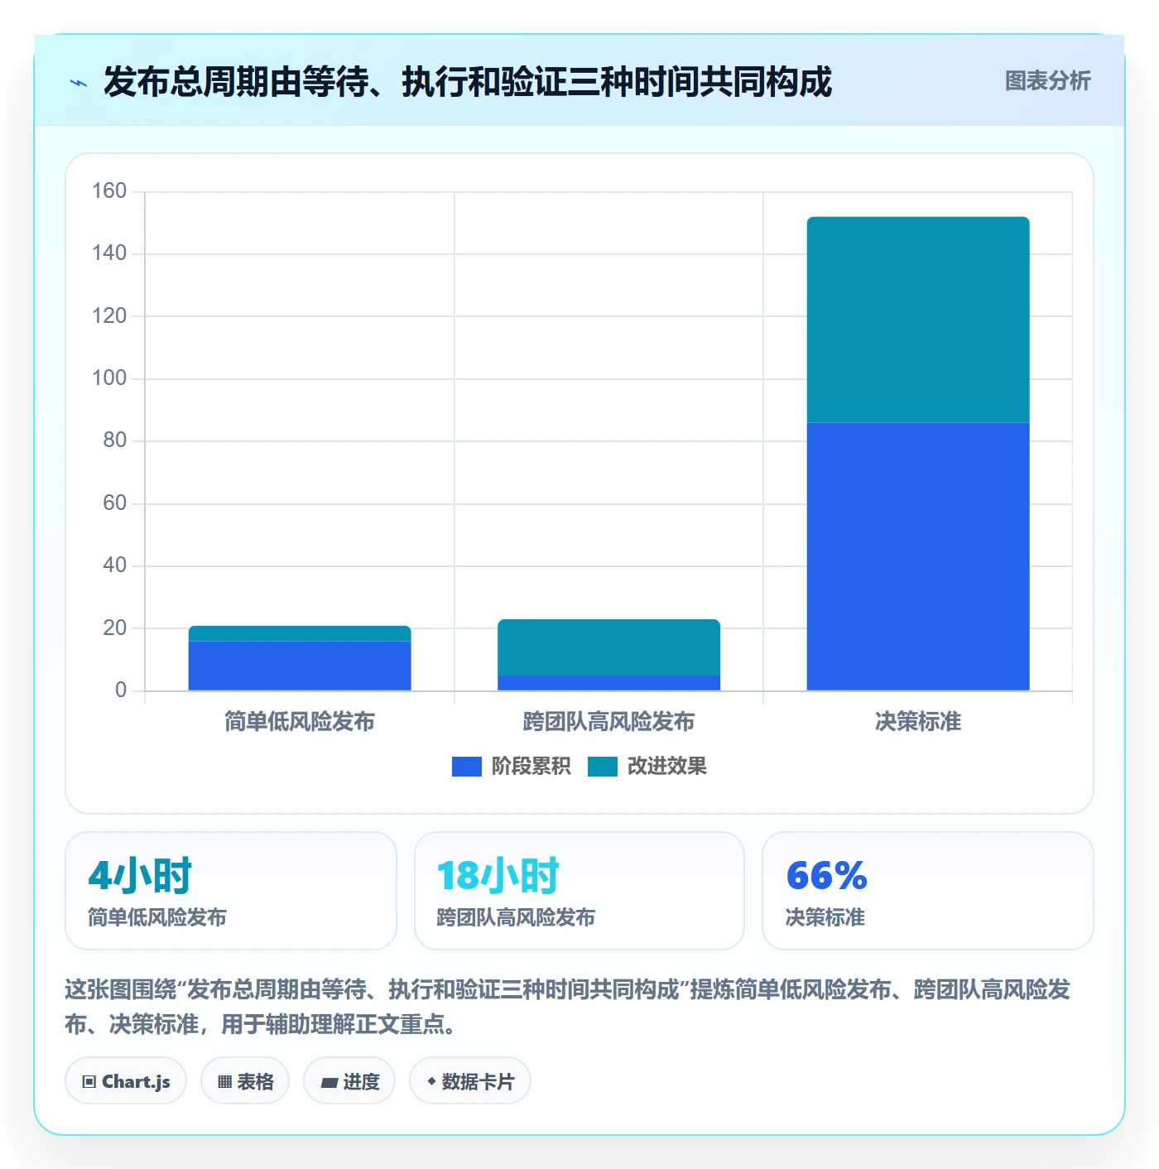Click the 简单低风险发布 caption under 4小时
The height and width of the screenshot is (1169, 1159).
pos(157,917)
